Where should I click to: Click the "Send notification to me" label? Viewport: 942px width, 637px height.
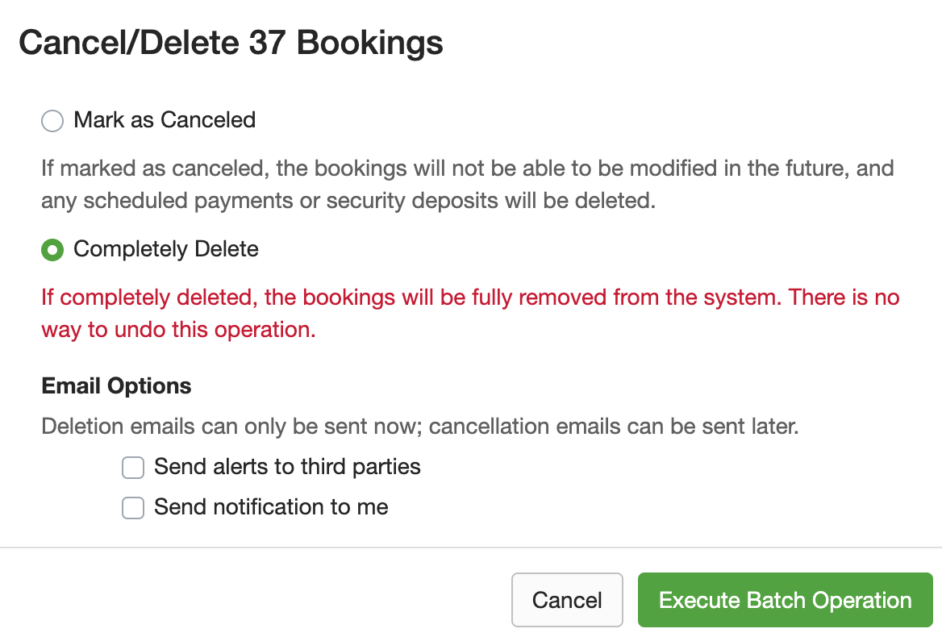point(271,506)
